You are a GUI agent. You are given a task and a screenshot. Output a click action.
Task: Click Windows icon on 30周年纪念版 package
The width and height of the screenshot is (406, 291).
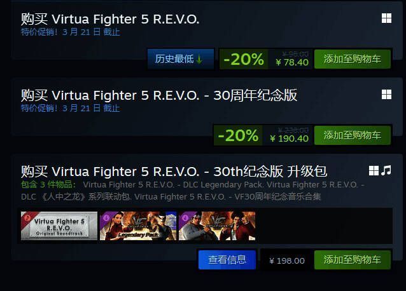(386, 95)
